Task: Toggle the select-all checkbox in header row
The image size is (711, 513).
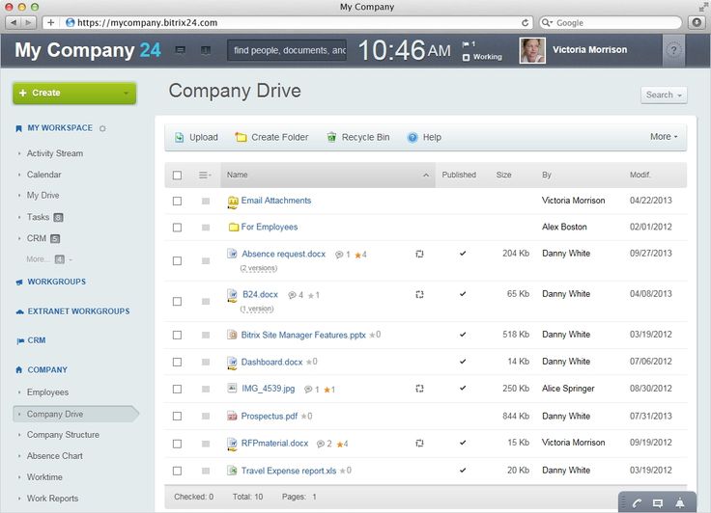Action: coord(178,175)
